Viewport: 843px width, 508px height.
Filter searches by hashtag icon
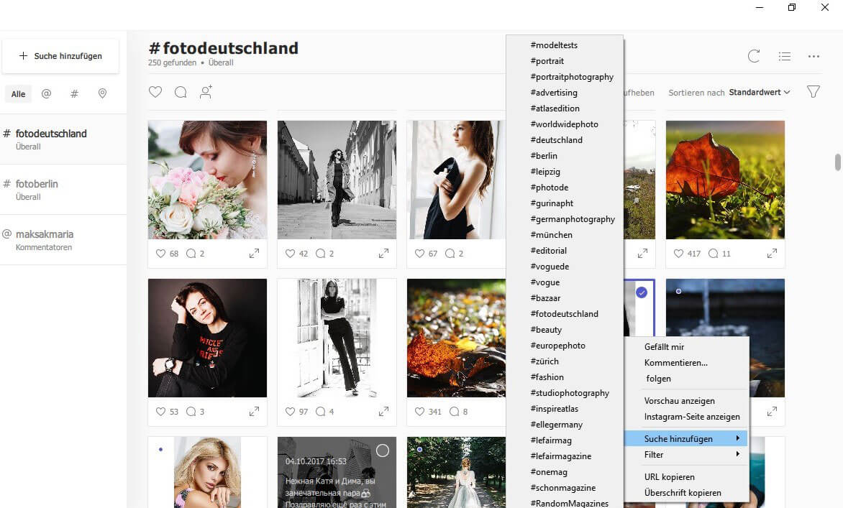tap(74, 94)
